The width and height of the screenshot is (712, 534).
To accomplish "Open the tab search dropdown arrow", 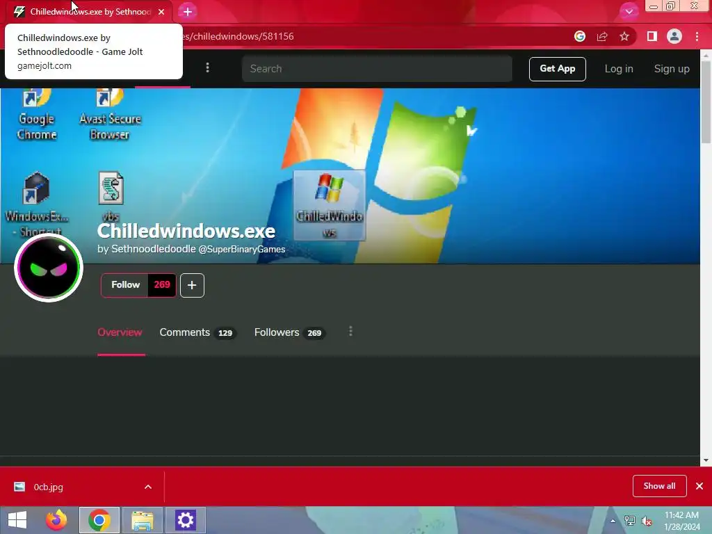I will point(629,11).
